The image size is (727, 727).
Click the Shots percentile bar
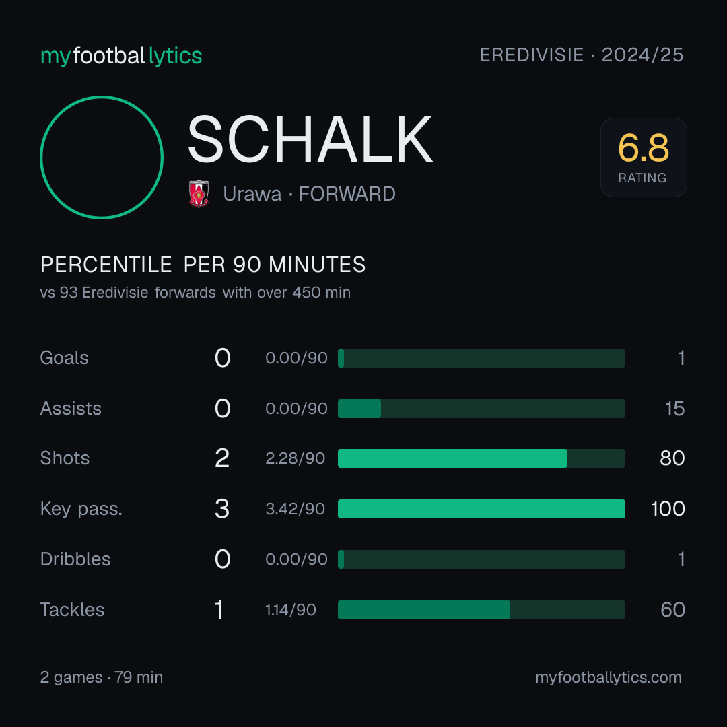481,458
